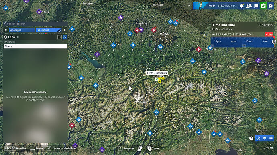Click the B key hint beside profile
Viewport: 277px width, 155px height.
[189, 6]
